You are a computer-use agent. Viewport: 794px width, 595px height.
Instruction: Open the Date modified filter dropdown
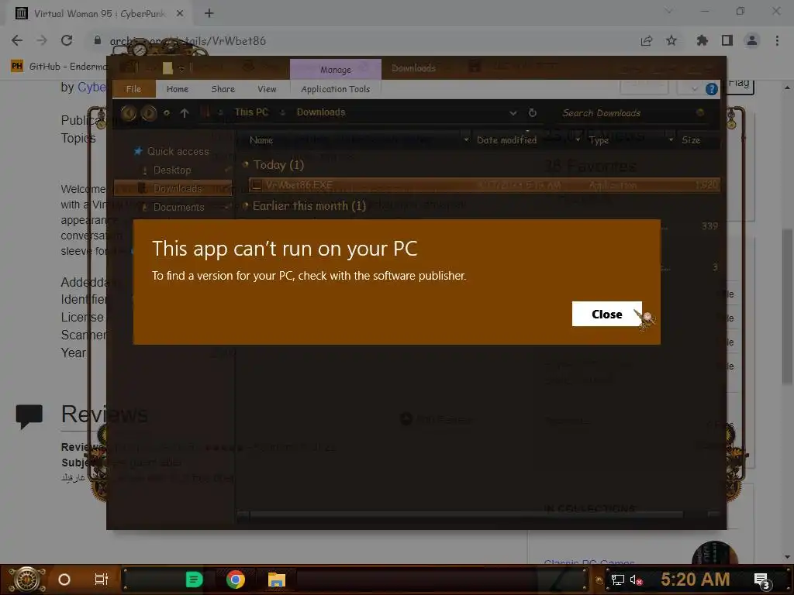click(578, 140)
